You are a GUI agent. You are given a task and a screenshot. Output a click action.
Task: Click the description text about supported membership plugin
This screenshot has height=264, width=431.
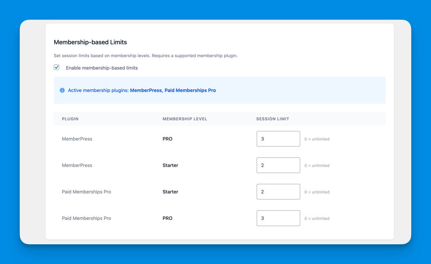coord(146,55)
